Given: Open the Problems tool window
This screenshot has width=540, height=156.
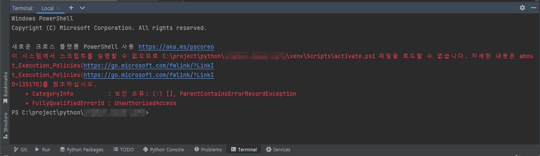Looking at the screenshot, I should coord(208,150).
